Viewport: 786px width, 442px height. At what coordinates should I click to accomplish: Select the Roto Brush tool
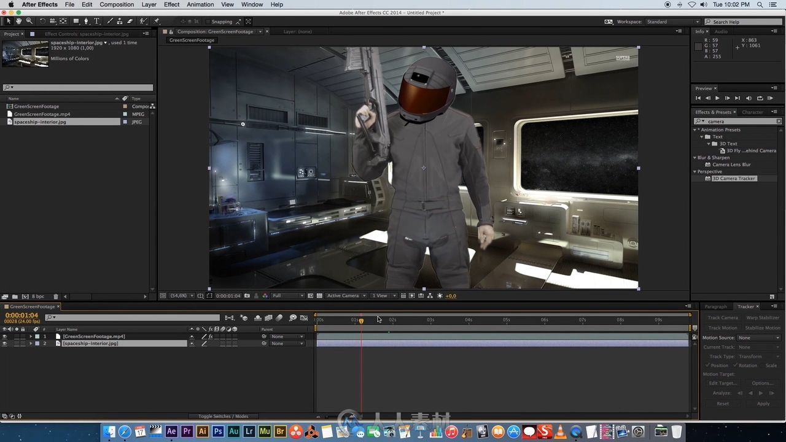point(143,21)
